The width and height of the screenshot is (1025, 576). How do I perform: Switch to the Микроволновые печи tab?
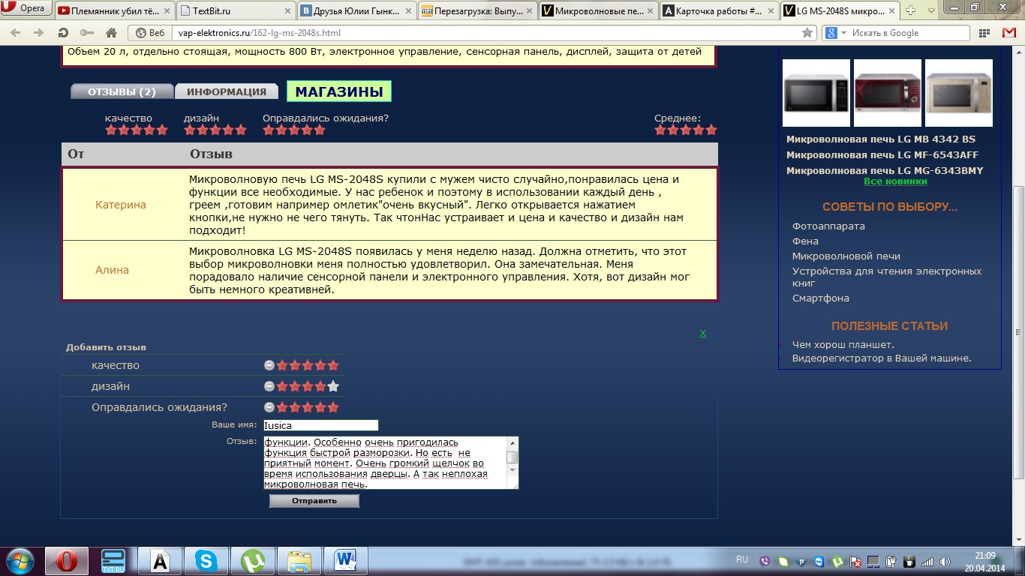598,11
